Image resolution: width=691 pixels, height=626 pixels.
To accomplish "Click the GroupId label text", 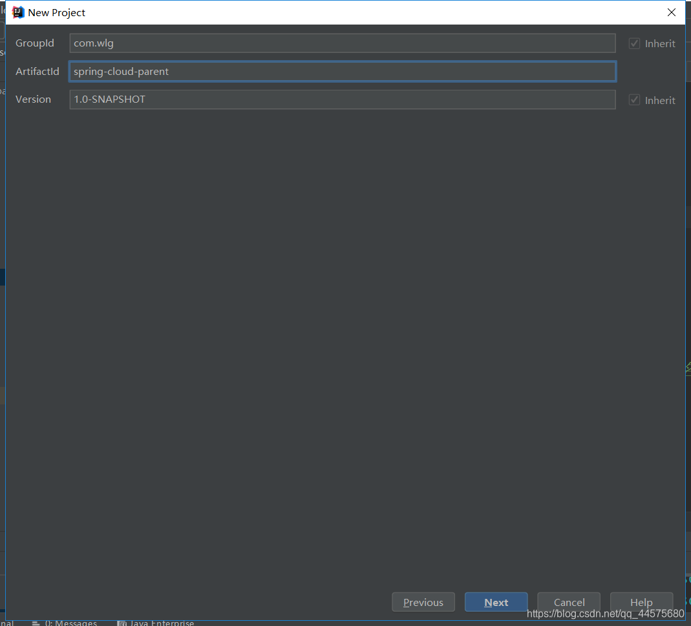I will 35,43.
